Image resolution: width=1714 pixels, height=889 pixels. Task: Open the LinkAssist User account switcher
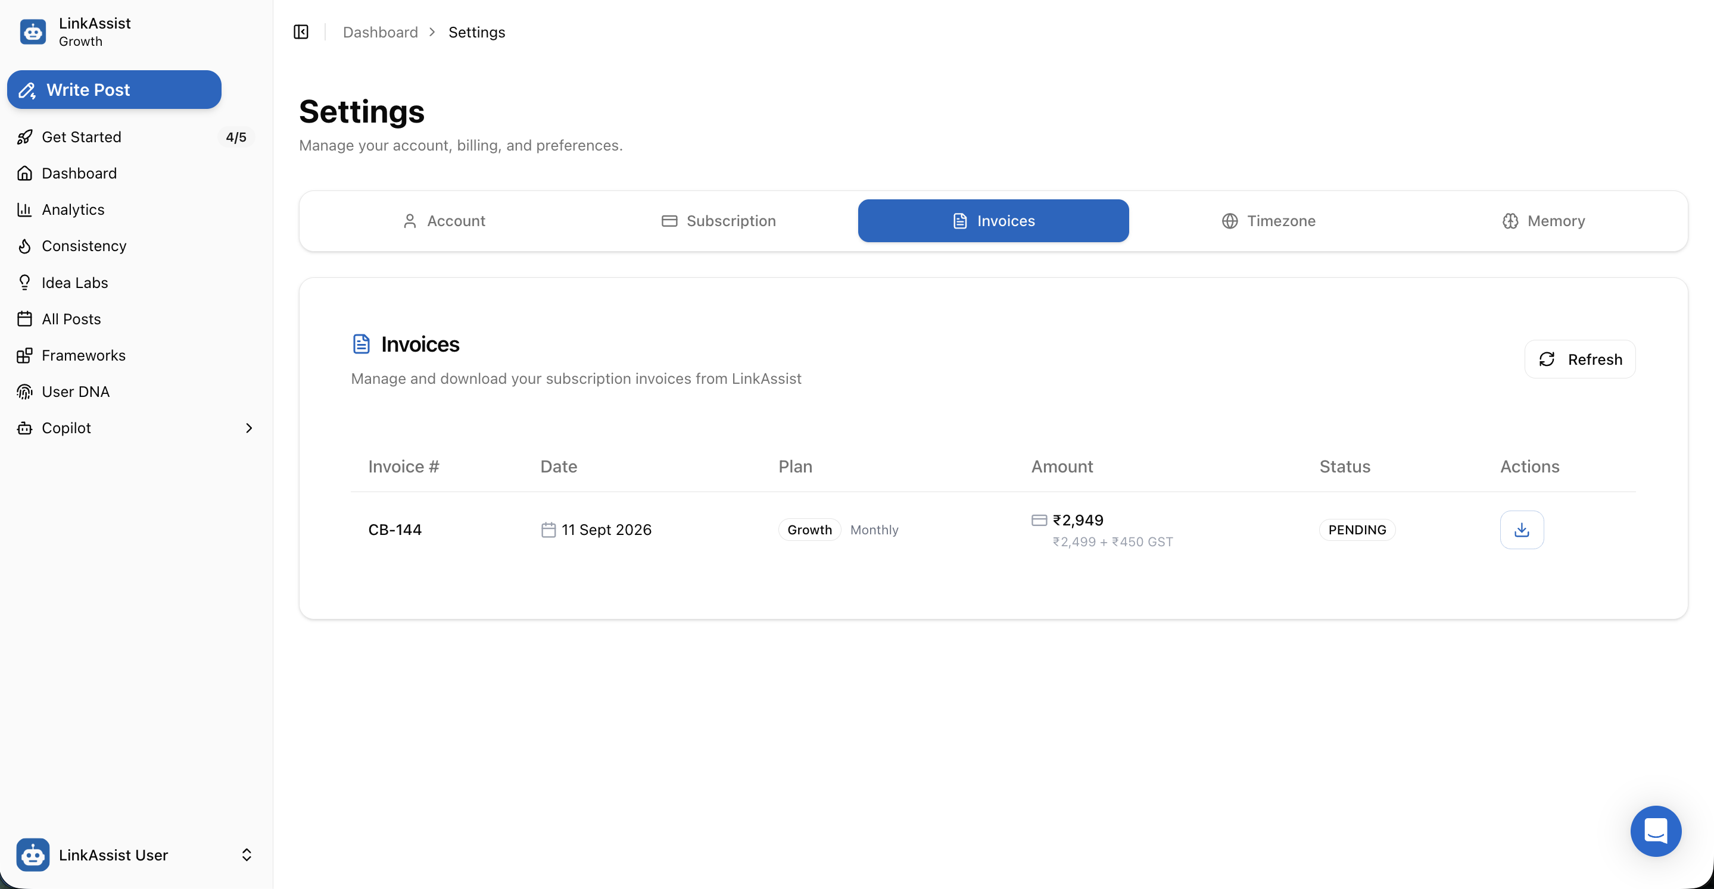pyautogui.click(x=135, y=855)
